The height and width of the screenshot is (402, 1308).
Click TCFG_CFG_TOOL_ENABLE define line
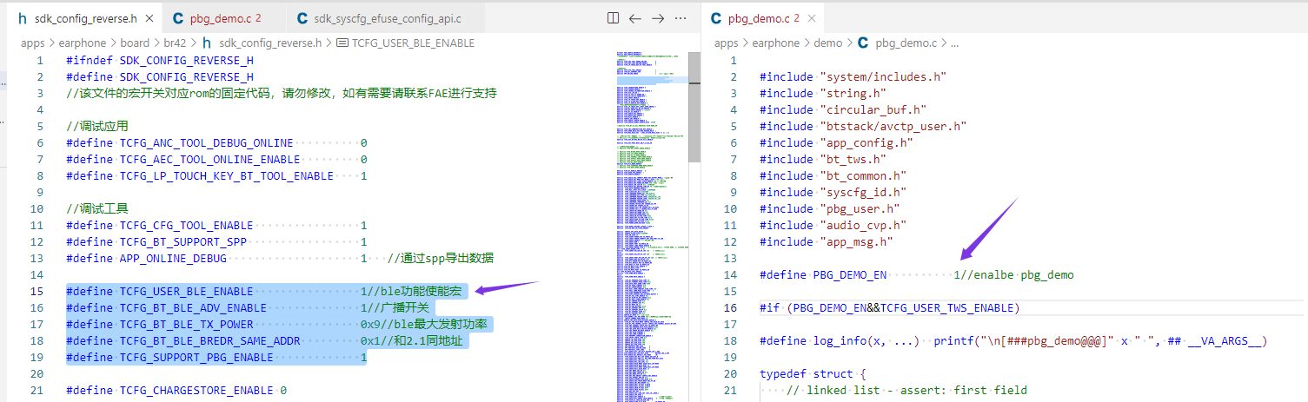[216, 225]
